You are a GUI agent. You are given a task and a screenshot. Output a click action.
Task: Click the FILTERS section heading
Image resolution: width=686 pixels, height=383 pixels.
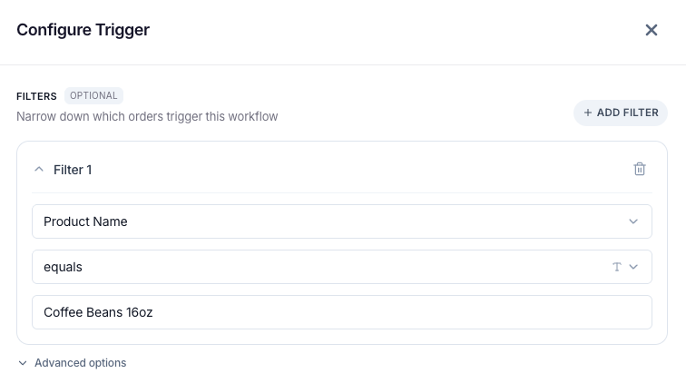point(36,96)
